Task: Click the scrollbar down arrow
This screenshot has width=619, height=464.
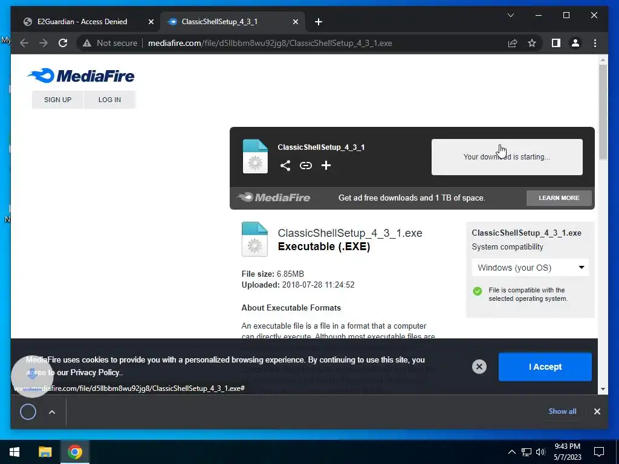Action: (x=603, y=389)
